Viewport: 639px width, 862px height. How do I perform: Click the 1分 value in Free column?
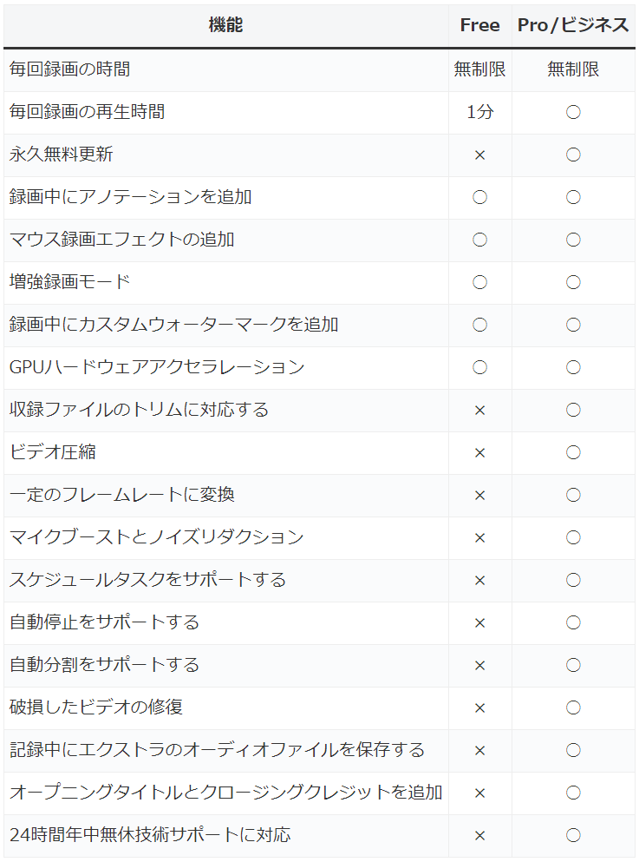[x=479, y=112]
